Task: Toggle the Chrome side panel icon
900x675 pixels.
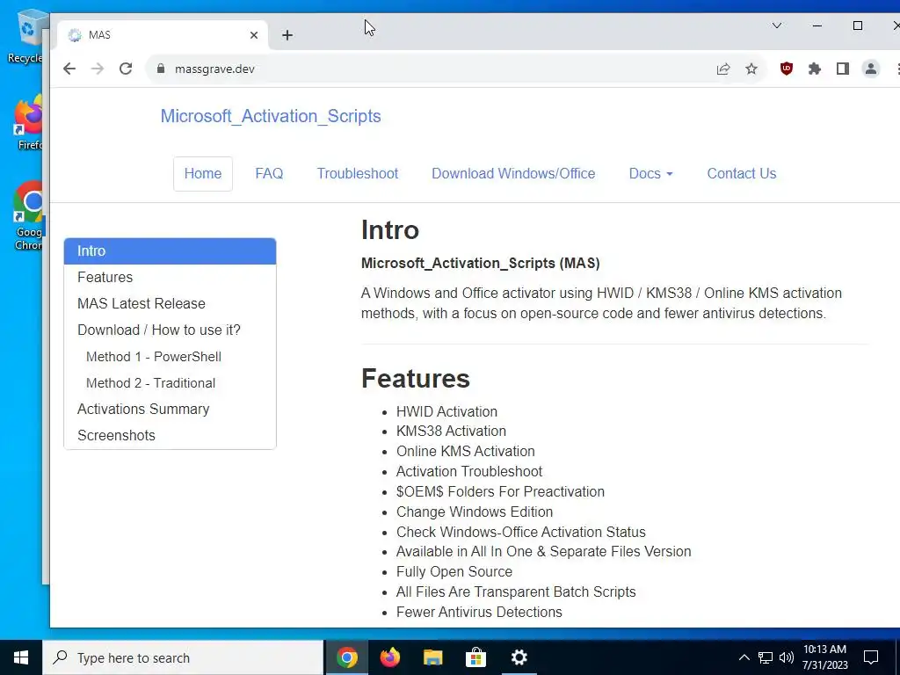Action: tap(843, 69)
